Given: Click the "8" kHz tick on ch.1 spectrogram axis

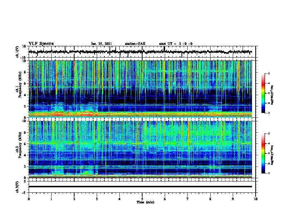Looking at the screenshot, I should (25, 72).
